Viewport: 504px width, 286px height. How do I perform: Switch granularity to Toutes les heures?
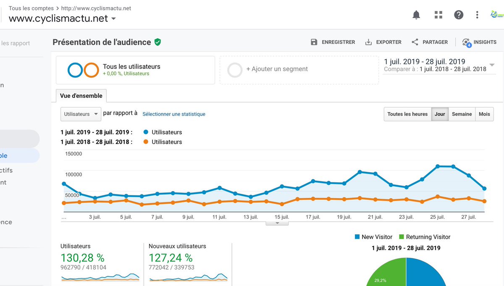pos(407,114)
